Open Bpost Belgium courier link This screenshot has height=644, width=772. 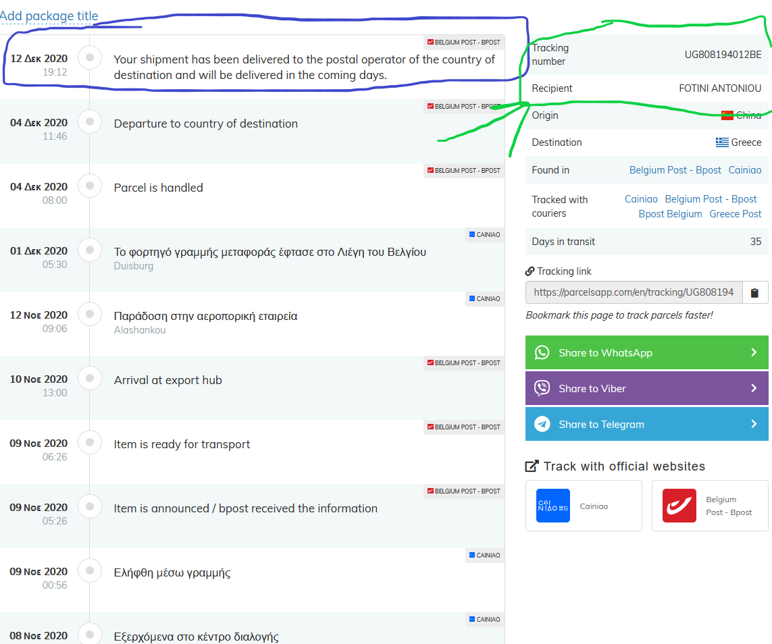670,214
